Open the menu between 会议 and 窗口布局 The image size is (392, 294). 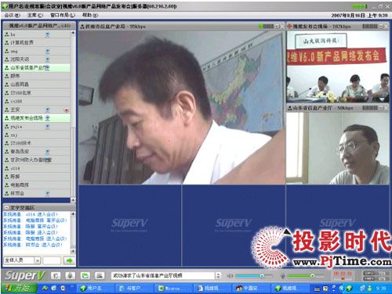[x=34, y=16]
